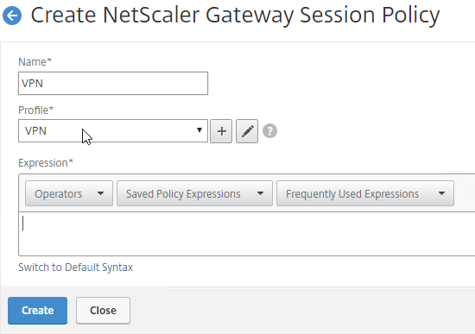
Task: Open the Profile combo box showing VPN
Action: tap(113, 131)
